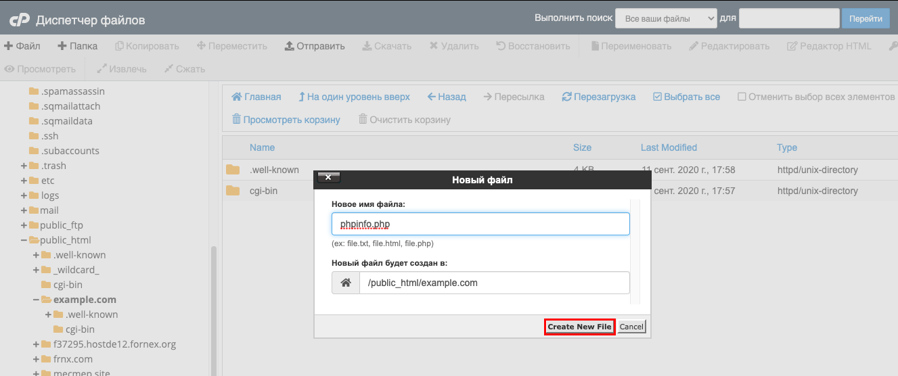Click the /public_html/example.com path field

495,283
